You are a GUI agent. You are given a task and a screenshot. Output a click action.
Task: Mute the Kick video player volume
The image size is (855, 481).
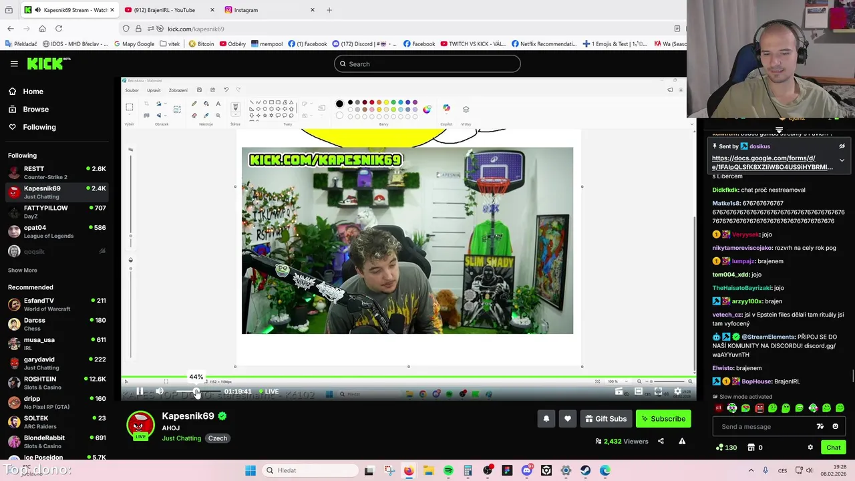click(x=160, y=391)
